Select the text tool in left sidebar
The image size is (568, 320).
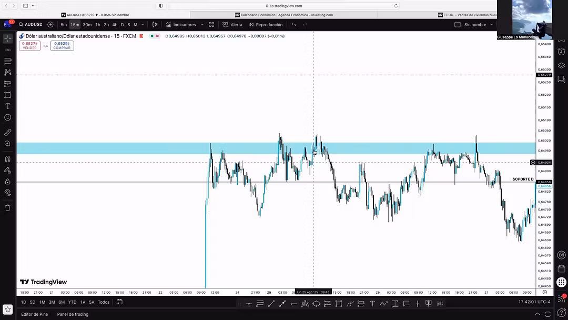point(7,106)
